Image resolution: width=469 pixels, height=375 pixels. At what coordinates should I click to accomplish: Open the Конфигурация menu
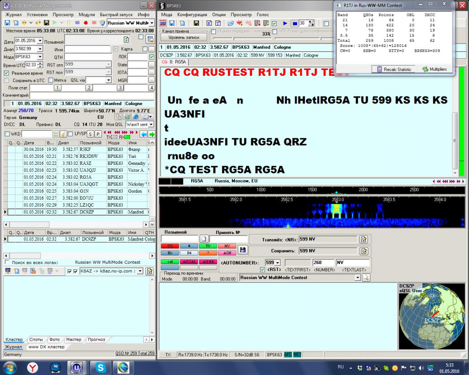[192, 14]
